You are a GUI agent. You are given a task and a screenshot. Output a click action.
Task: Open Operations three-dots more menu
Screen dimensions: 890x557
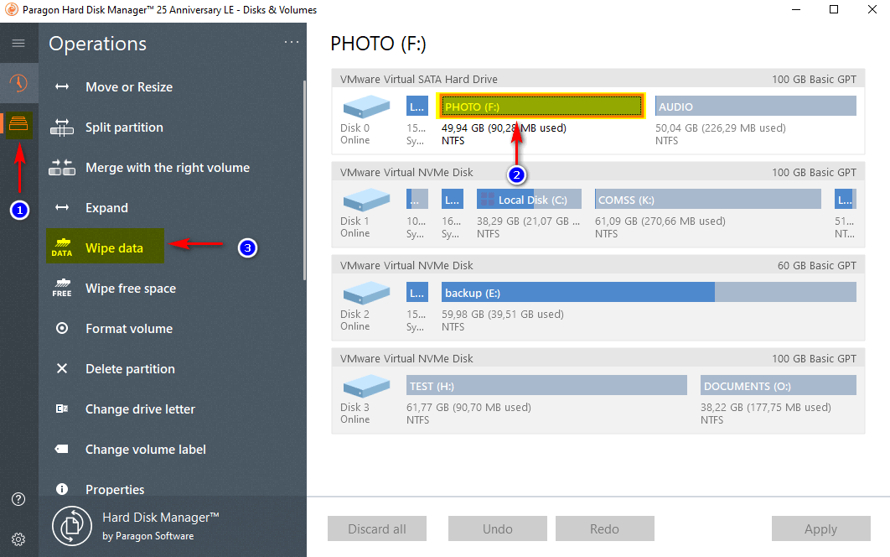(292, 42)
